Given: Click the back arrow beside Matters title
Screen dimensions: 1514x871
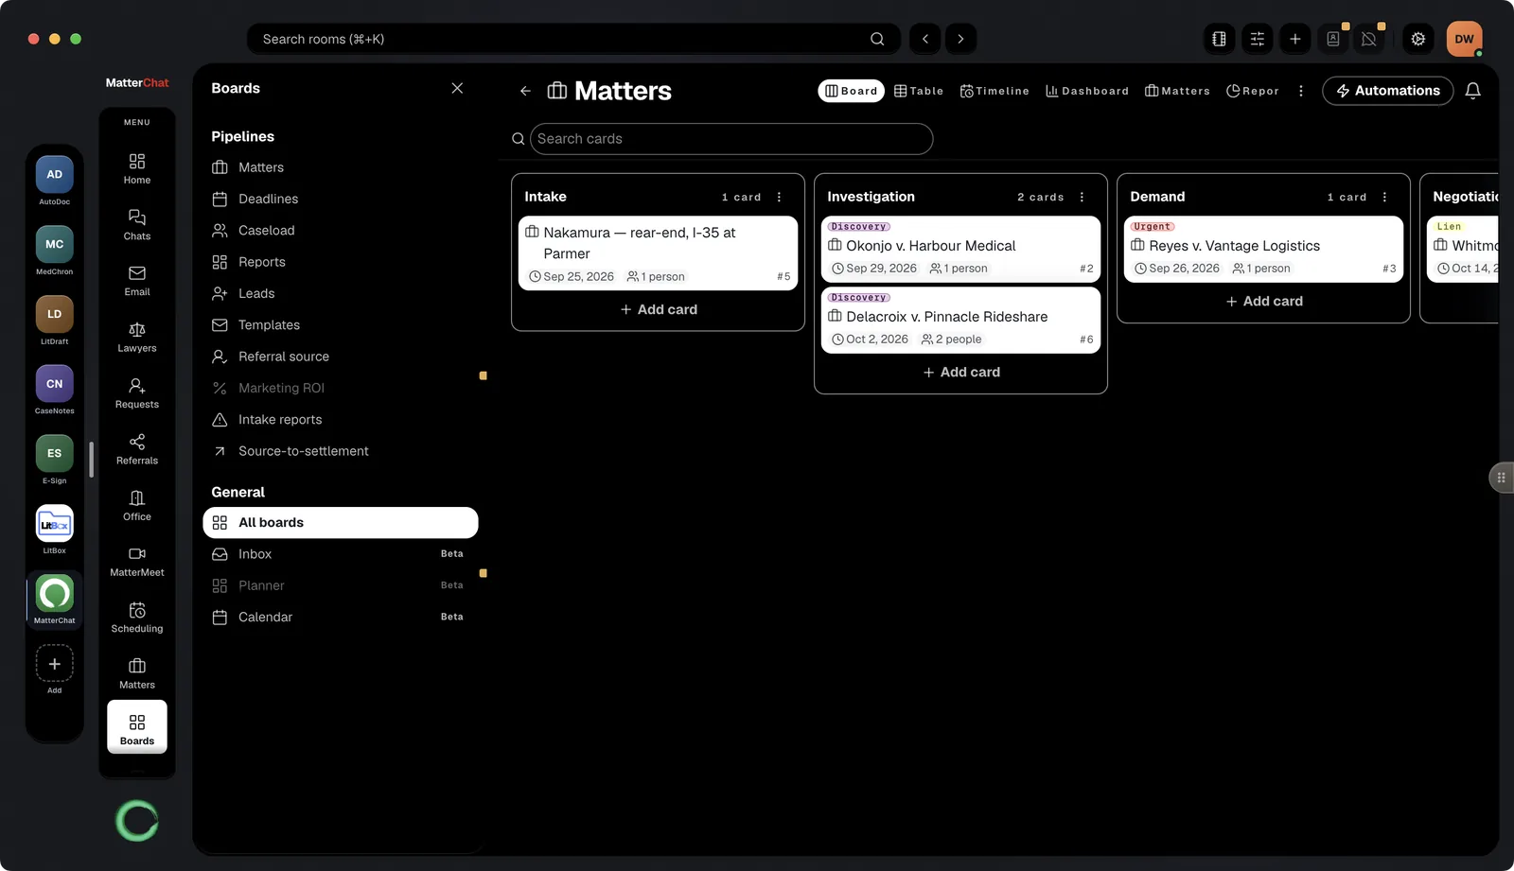Looking at the screenshot, I should pos(525,91).
